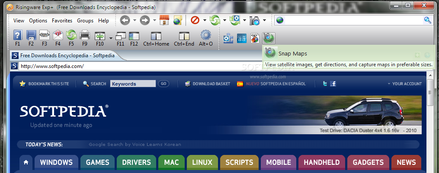
Task: Open the Stop button dropdown arrow
Action: coord(205,20)
